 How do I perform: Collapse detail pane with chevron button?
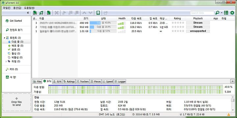pyautogui.click(x=232, y=81)
